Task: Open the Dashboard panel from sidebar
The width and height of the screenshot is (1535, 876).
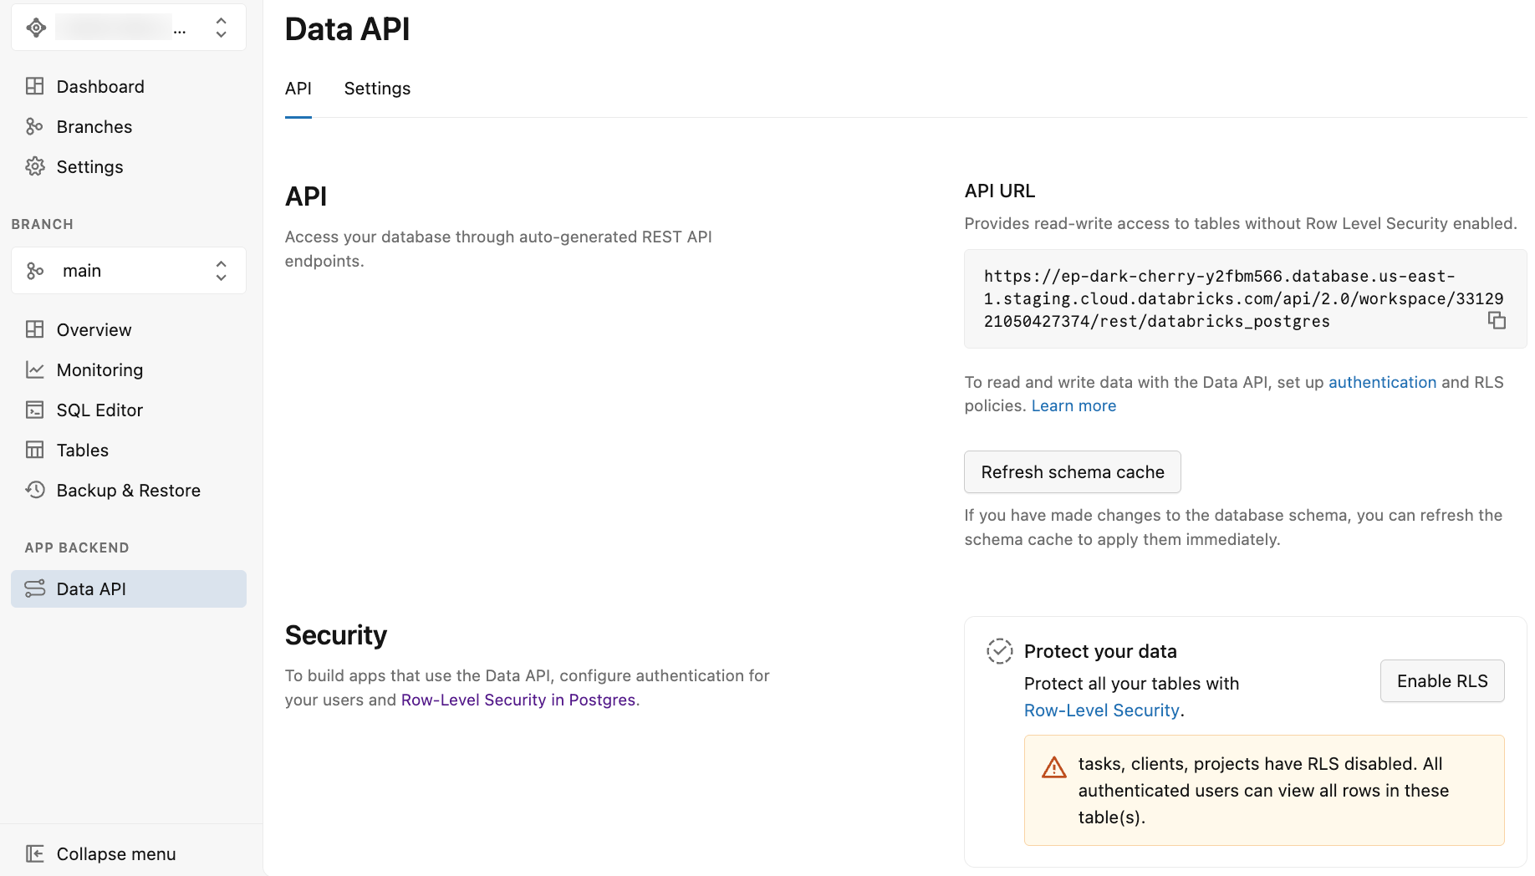Action: (99, 86)
